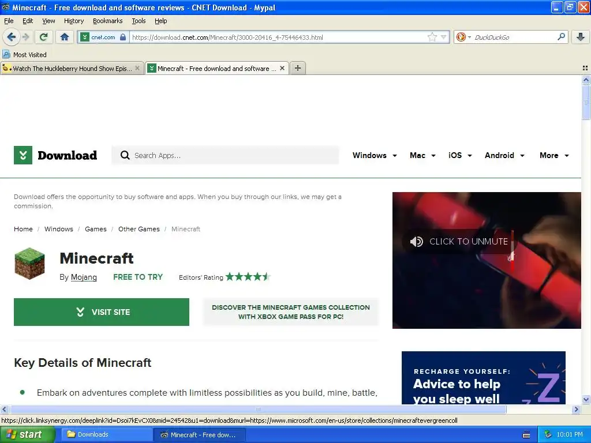Open the browser home page icon
Viewport: 591px width, 443px height.
point(65,37)
